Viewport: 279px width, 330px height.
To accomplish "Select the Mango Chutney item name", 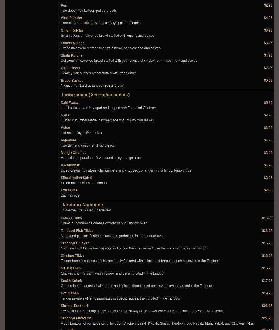I will (x=73, y=153).
